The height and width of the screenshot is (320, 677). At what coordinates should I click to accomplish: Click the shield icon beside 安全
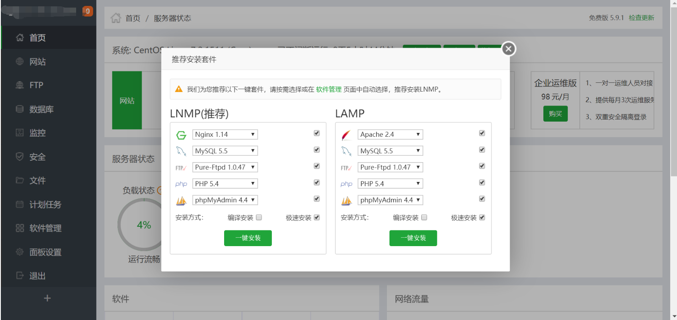(19, 157)
